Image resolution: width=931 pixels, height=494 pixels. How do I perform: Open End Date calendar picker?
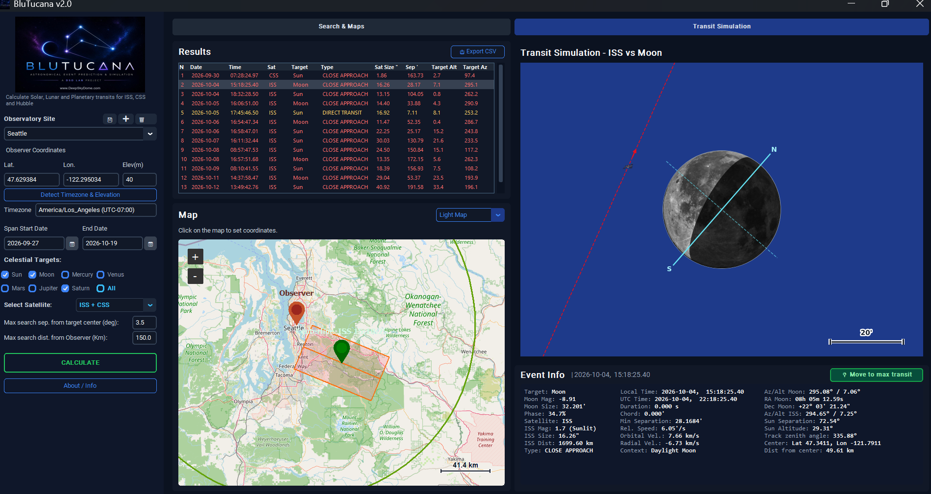[150, 243]
